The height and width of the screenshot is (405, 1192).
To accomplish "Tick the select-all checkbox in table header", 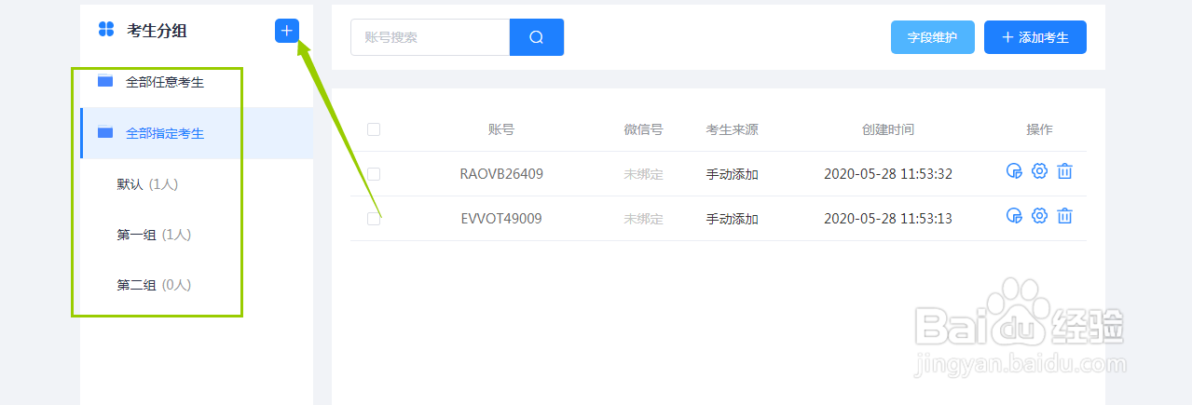I will (x=374, y=129).
